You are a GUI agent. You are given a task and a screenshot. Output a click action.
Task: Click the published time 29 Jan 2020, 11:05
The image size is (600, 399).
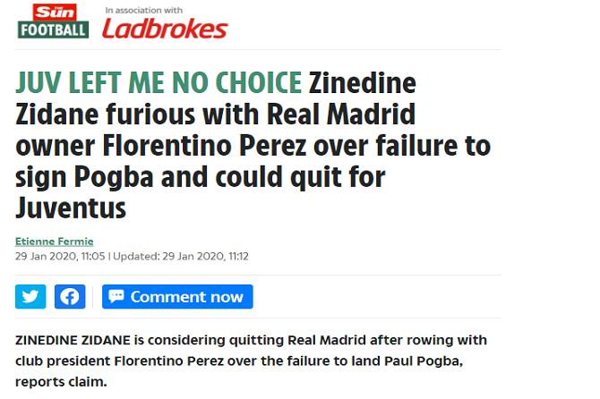61,256
